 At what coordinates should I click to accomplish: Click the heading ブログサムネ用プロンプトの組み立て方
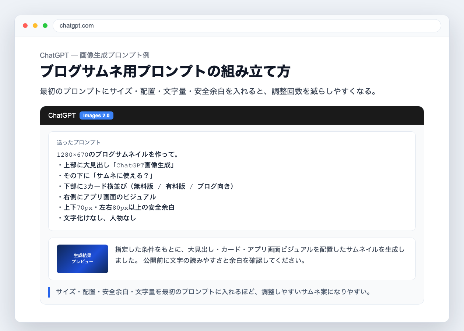[x=165, y=71]
